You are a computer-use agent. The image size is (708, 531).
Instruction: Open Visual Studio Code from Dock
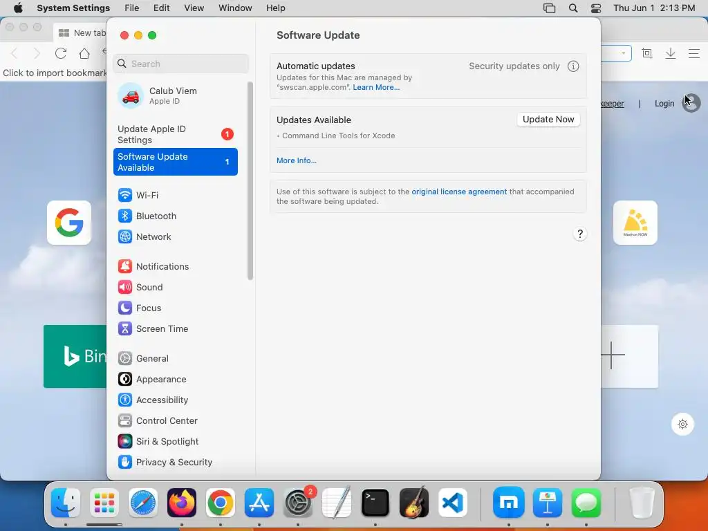(453, 503)
